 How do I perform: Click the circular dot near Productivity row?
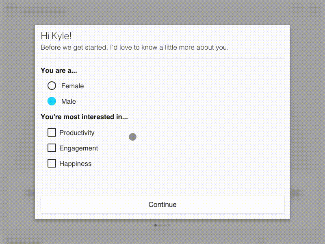(132, 137)
